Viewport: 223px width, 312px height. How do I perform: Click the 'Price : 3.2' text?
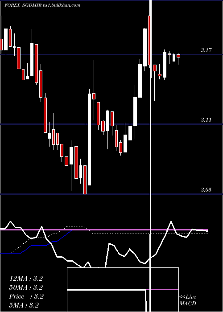[26, 296]
